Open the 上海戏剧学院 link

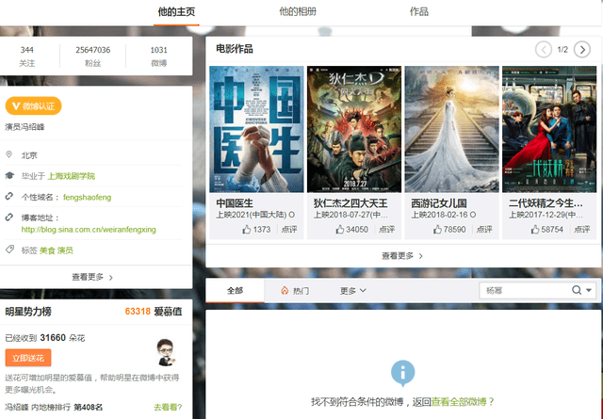click(x=72, y=176)
